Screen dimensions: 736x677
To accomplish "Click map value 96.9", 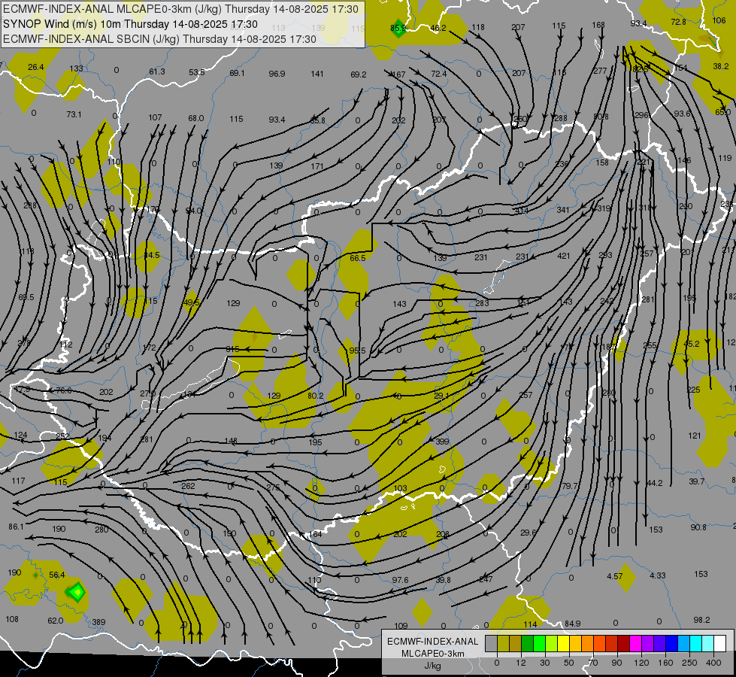I will (277, 74).
